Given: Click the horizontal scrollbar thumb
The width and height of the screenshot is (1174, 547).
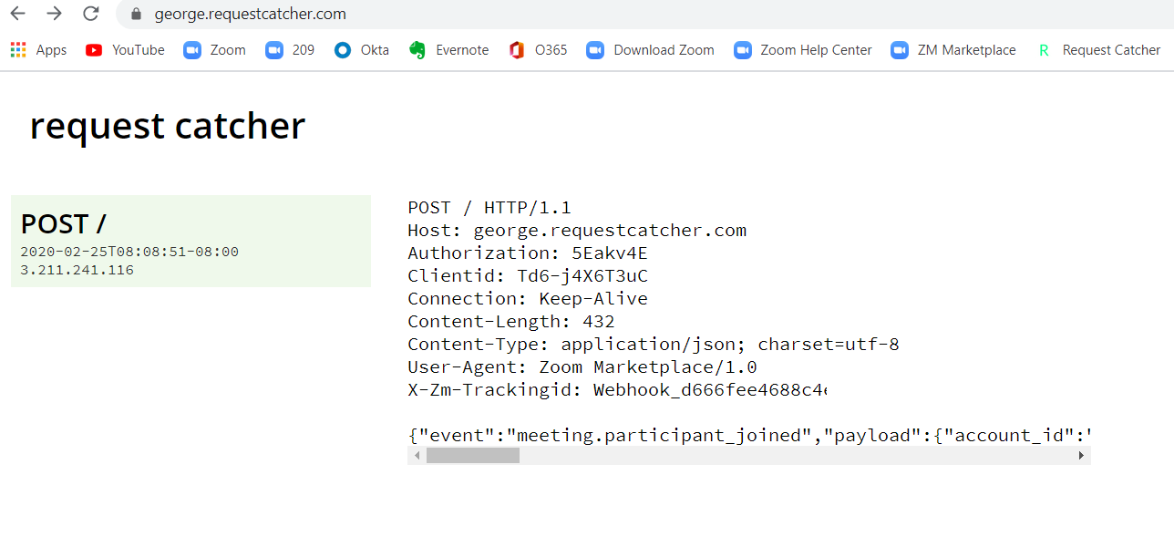Looking at the screenshot, I should tap(472, 455).
